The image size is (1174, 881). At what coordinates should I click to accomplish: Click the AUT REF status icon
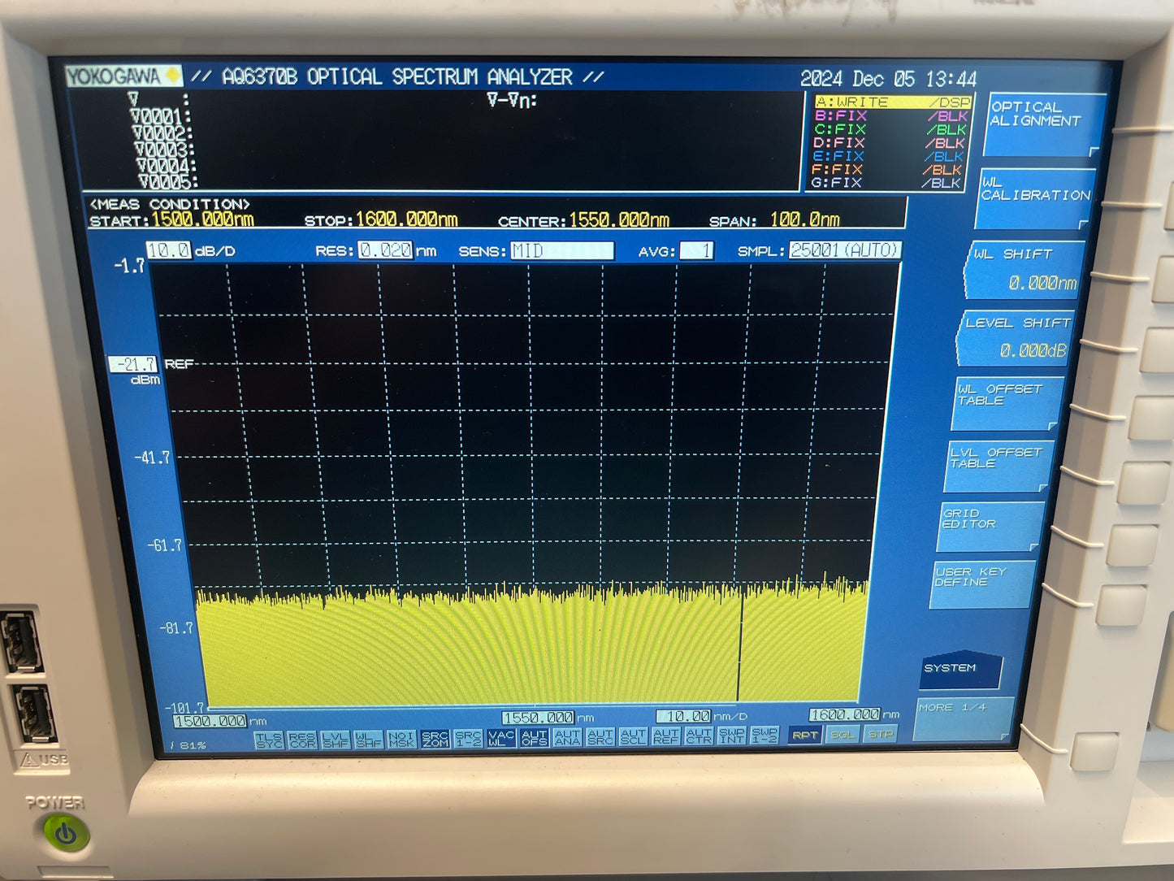[665, 736]
